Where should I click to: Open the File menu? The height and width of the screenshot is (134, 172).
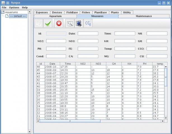(x=4, y=7)
